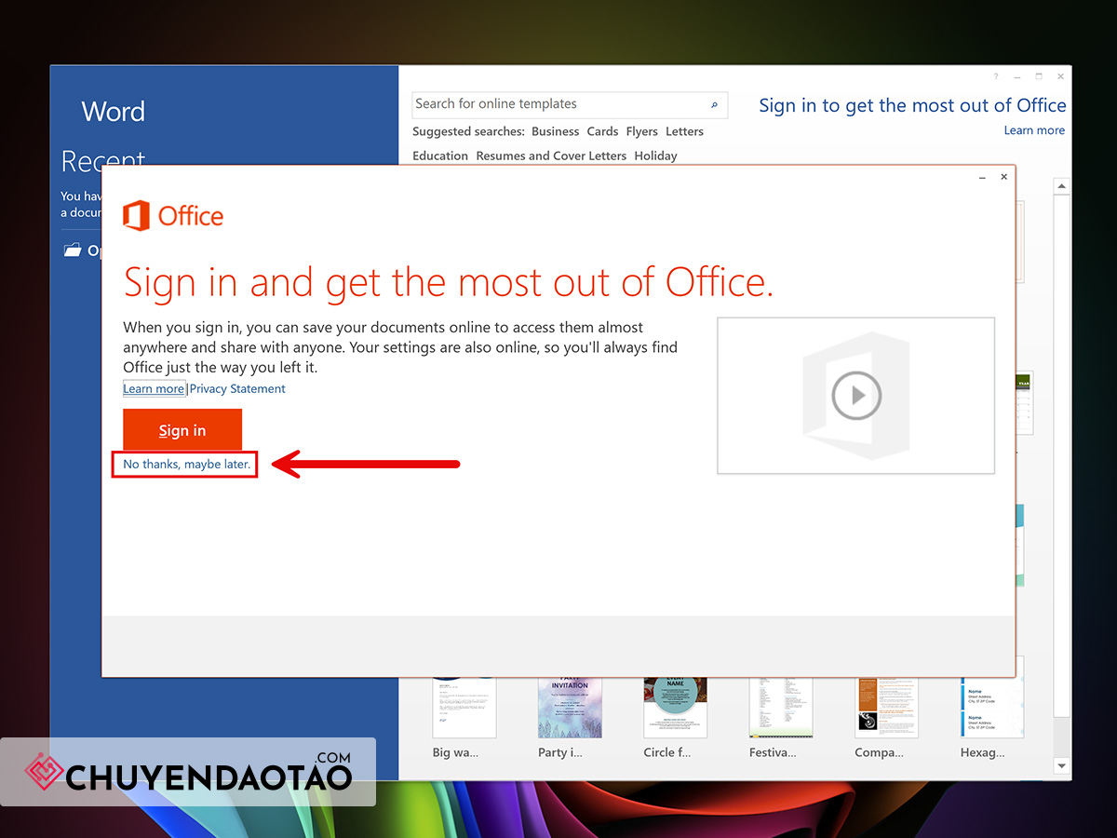Select the Flyers suggested search

642,131
